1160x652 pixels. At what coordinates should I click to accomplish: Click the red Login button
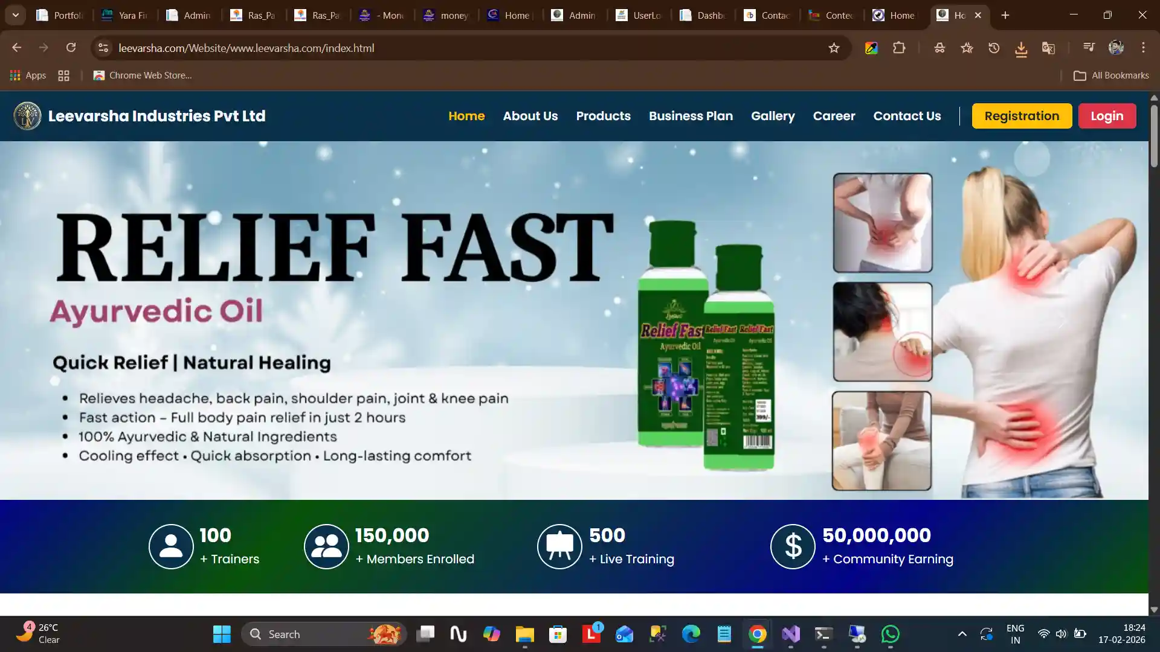[x=1107, y=116]
